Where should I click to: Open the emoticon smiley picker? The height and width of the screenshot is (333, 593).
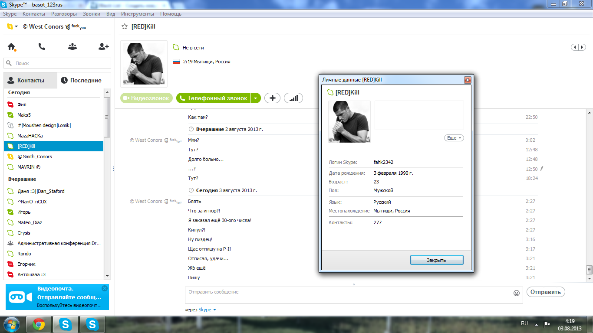pos(517,293)
